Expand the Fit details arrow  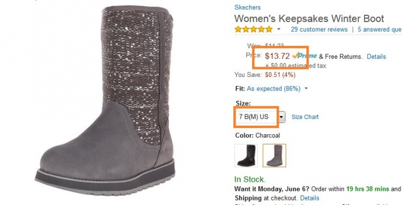tap(306, 89)
